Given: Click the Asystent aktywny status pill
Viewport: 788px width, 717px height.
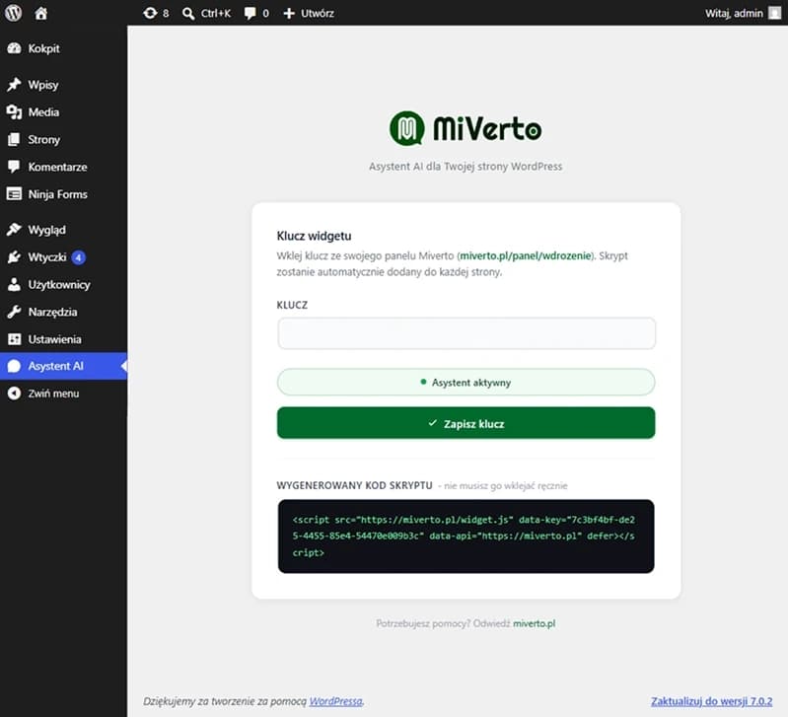Looking at the screenshot, I should point(466,383).
